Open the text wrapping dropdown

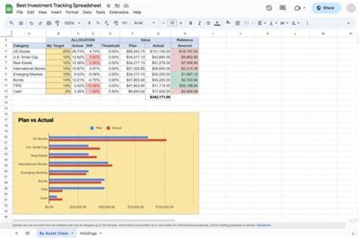pos(284,23)
